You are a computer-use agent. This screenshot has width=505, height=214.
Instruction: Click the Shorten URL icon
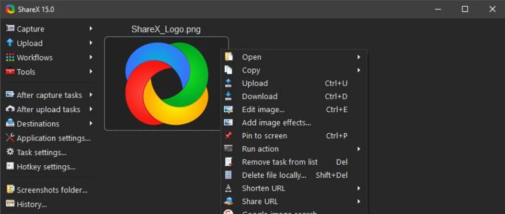[x=229, y=188]
